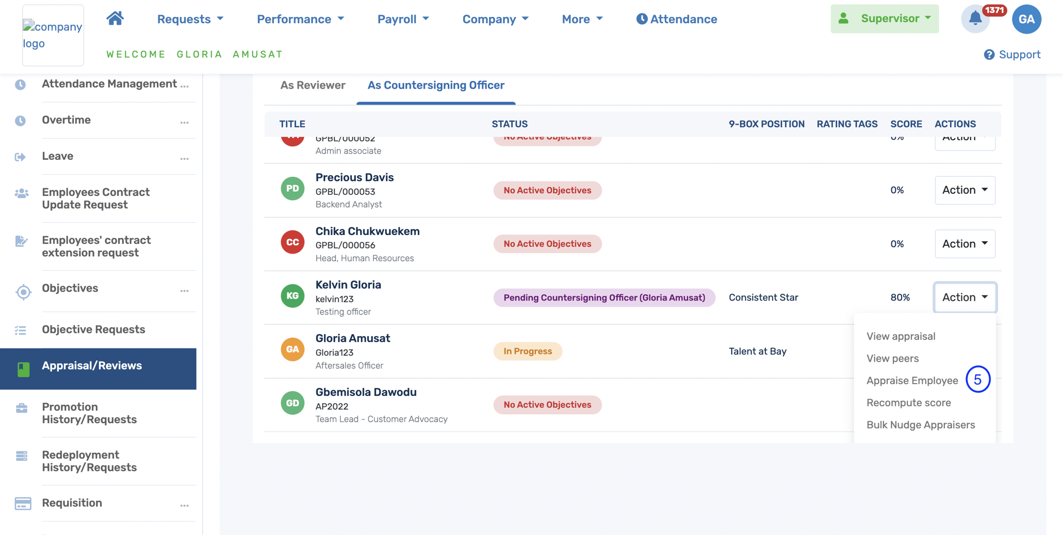Open Action dropdown for Precious Davis
This screenshot has width=1063, height=535.
pyautogui.click(x=964, y=190)
